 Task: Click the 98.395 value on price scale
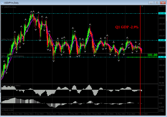tap(162, 83)
